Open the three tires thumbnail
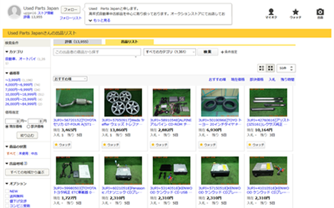The height and width of the screenshot is (208, 334). coord(220,102)
